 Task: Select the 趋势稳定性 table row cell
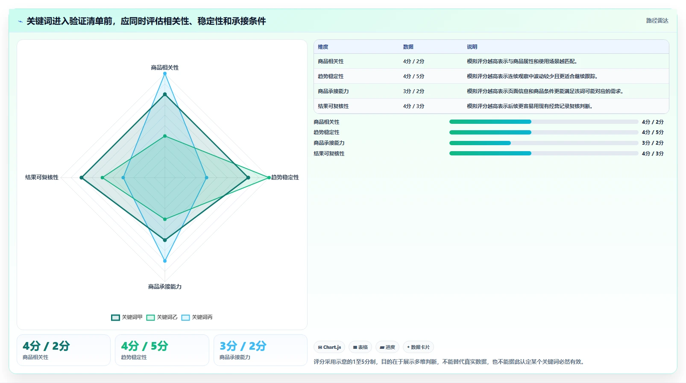tap(331, 76)
